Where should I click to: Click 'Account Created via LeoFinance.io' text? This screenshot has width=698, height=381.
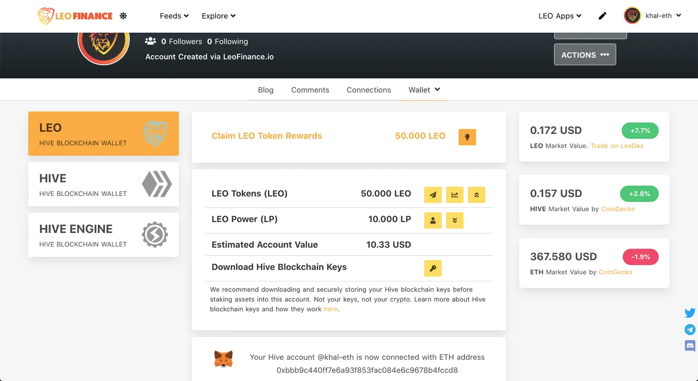(x=209, y=57)
